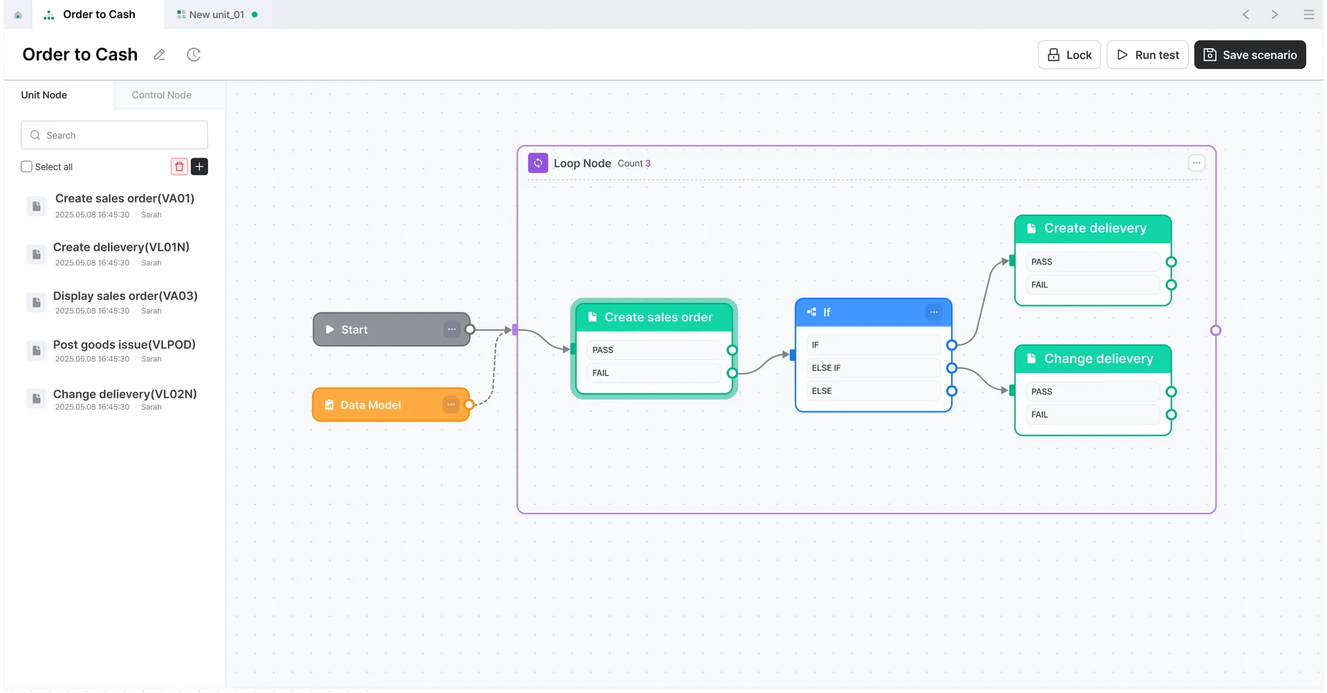
Task: Open the Data Model node ellipsis options
Action: click(451, 404)
